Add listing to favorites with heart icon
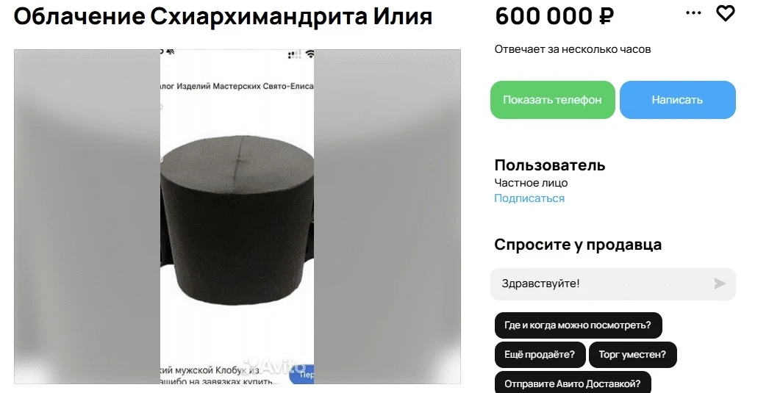Viewport: 769px width, 393px height. click(726, 13)
